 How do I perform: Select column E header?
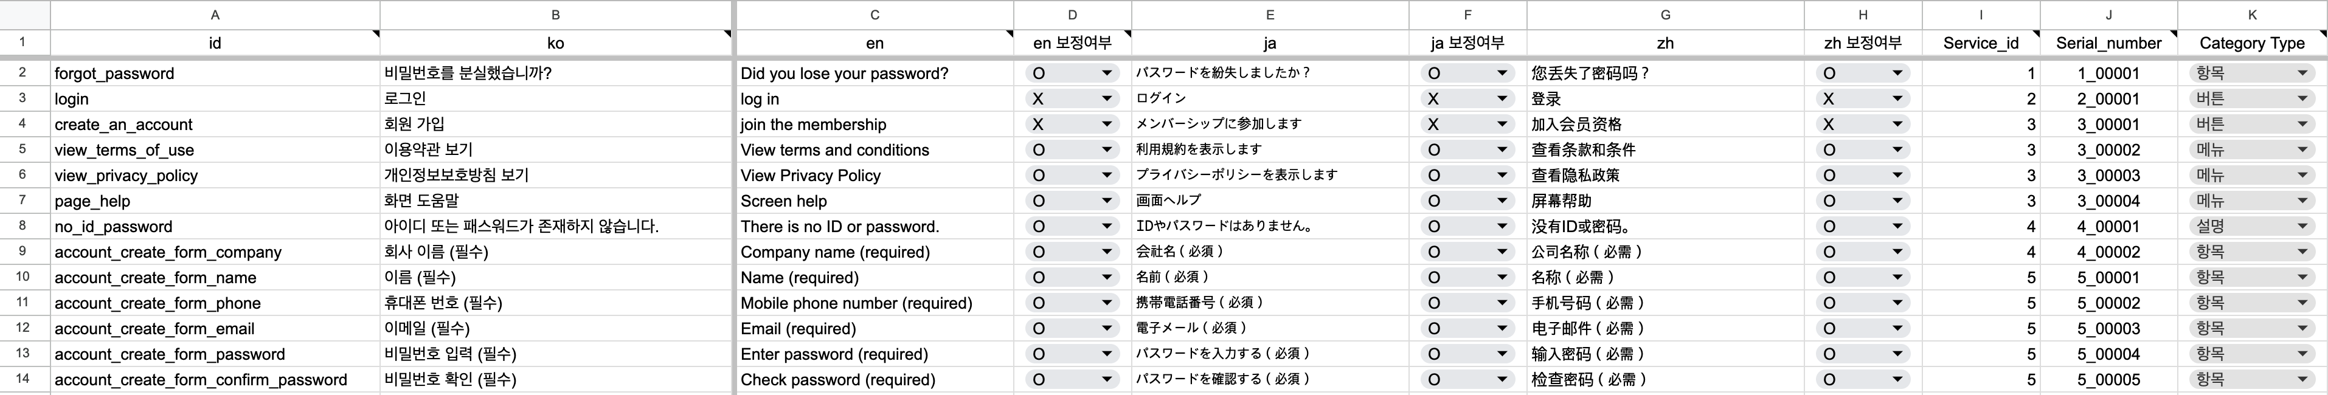(x=1270, y=15)
